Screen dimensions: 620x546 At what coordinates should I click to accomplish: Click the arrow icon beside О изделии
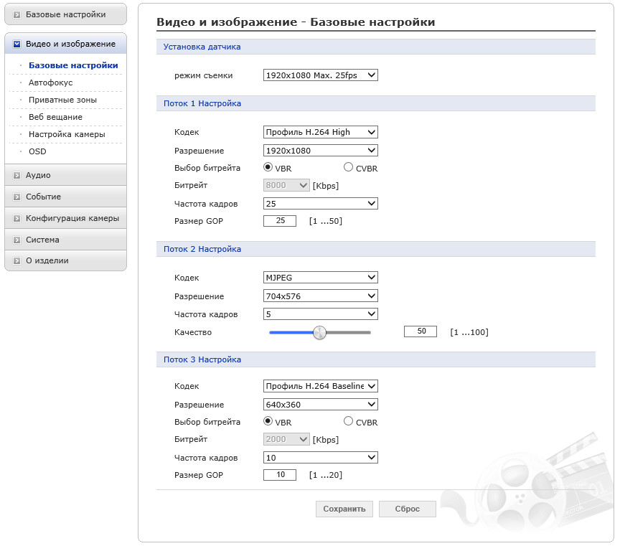17,261
